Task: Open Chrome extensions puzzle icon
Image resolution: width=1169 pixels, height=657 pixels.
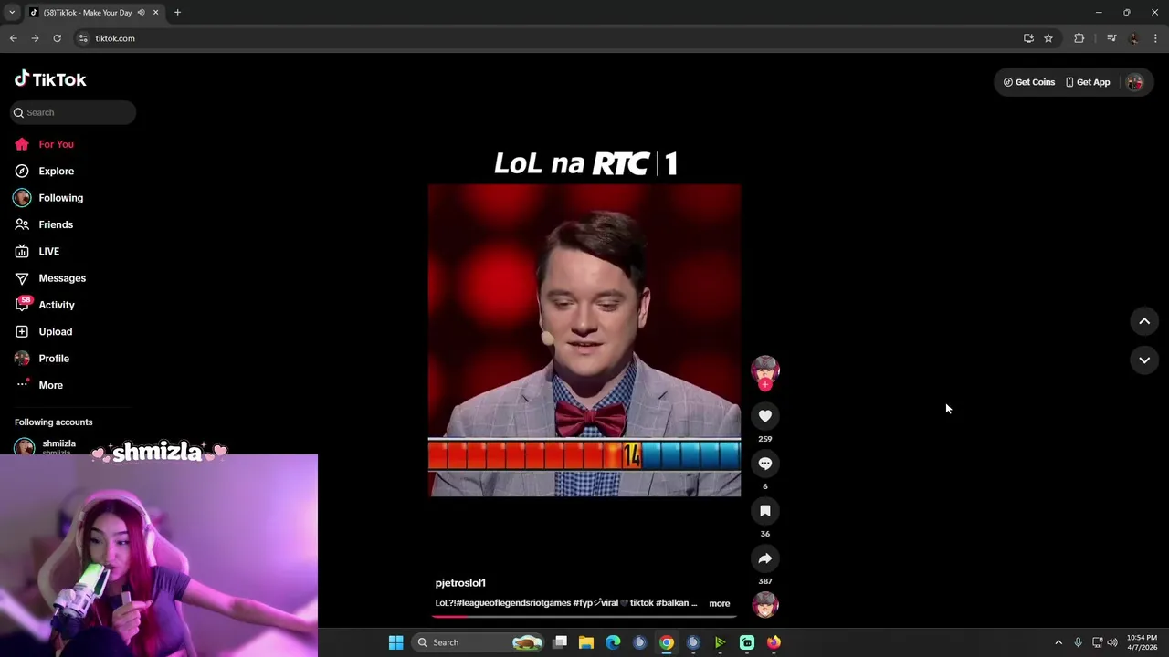Action: [x=1079, y=38]
